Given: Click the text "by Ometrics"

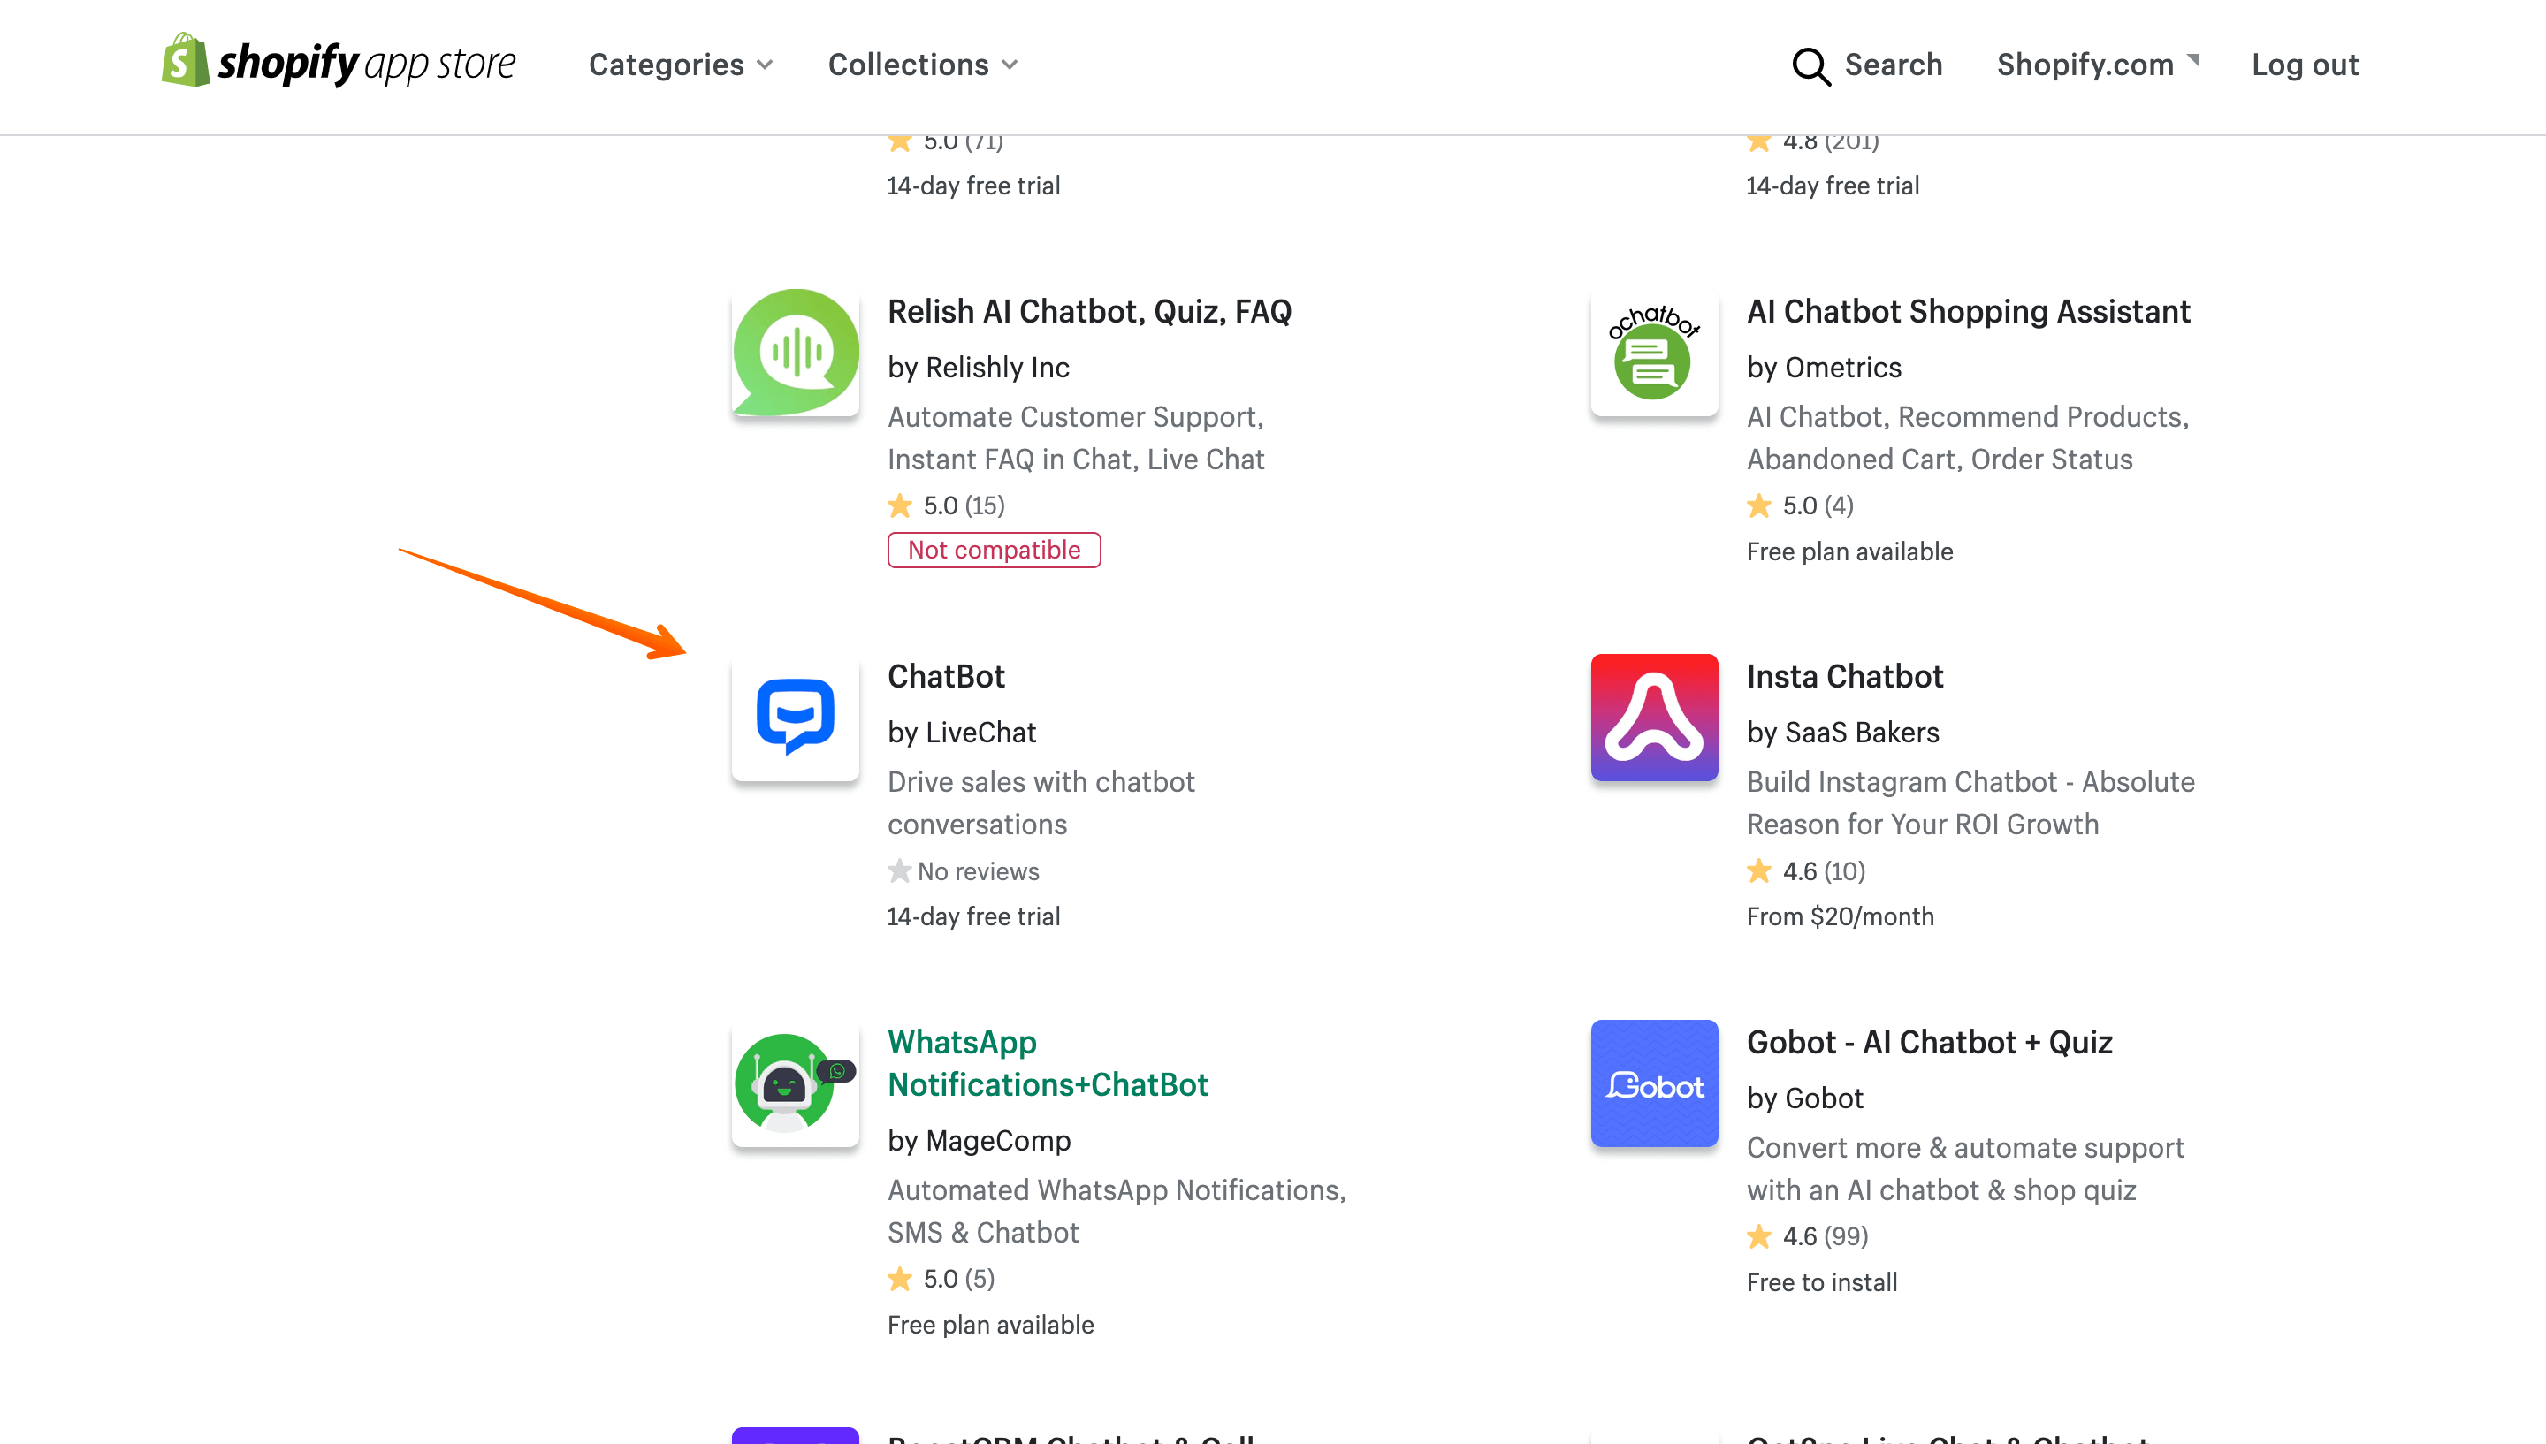Looking at the screenshot, I should pyautogui.click(x=1824, y=367).
